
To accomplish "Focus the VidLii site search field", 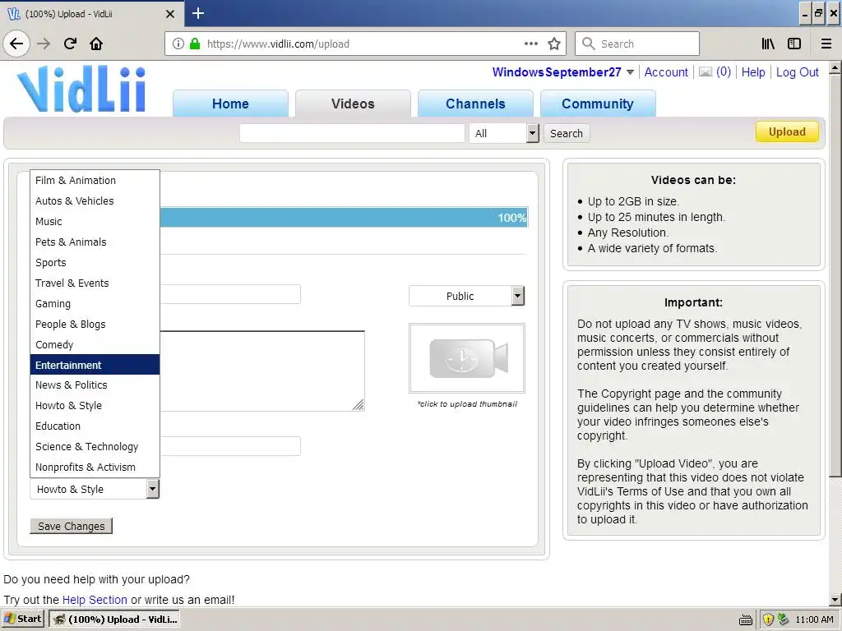I will coord(352,133).
